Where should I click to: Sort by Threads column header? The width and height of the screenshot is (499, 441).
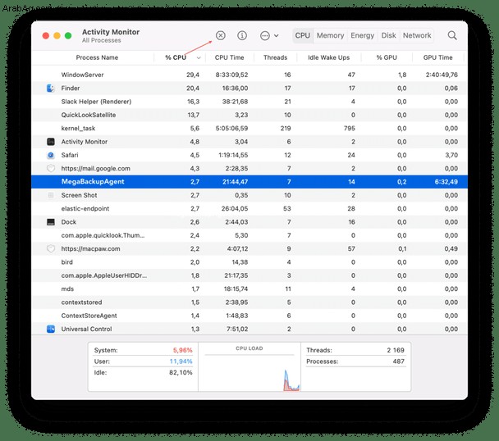(275, 57)
